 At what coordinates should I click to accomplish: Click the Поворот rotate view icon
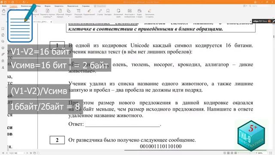coord(69,11)
